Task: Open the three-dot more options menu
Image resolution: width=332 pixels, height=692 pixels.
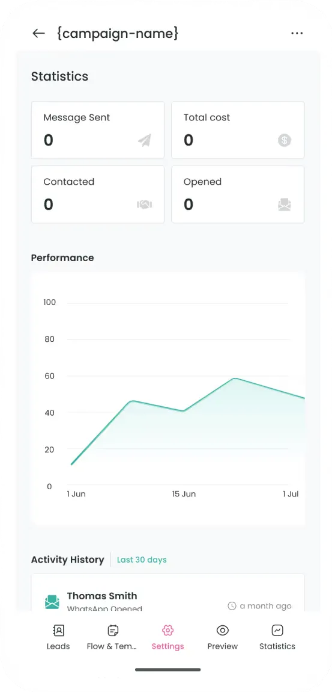Action: coord(297,33)
